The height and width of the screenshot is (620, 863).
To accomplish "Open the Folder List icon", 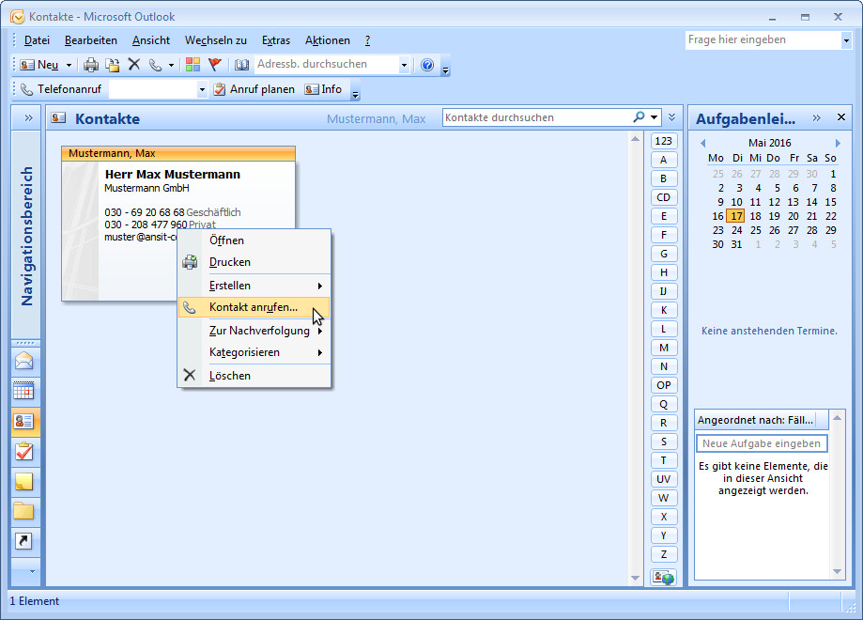I will coord(25,510).
